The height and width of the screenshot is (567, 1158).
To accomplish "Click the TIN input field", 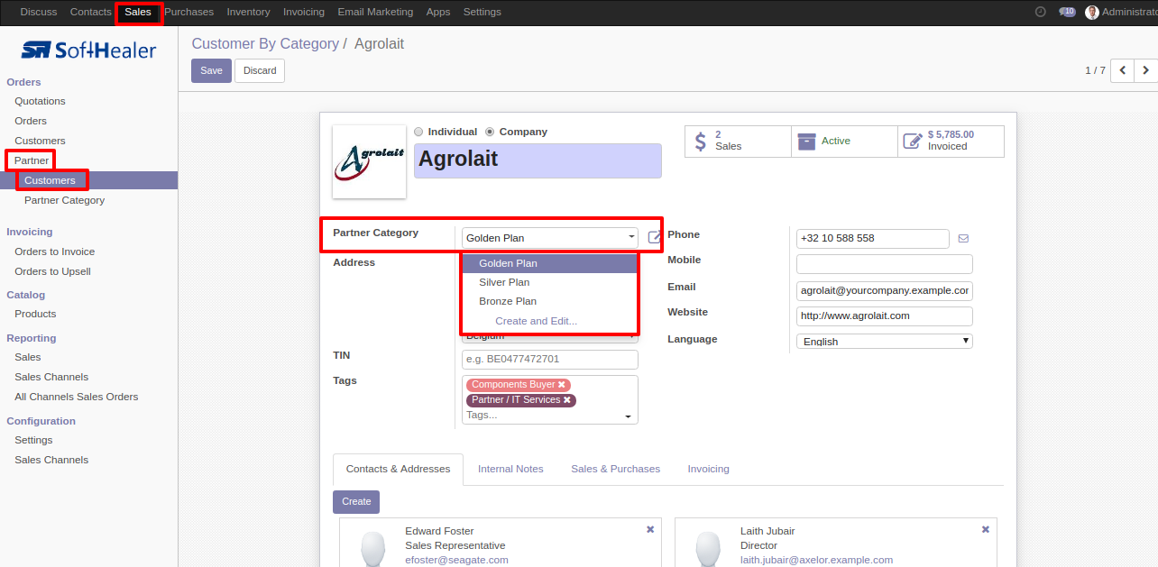I will click(x=550, y=360).
